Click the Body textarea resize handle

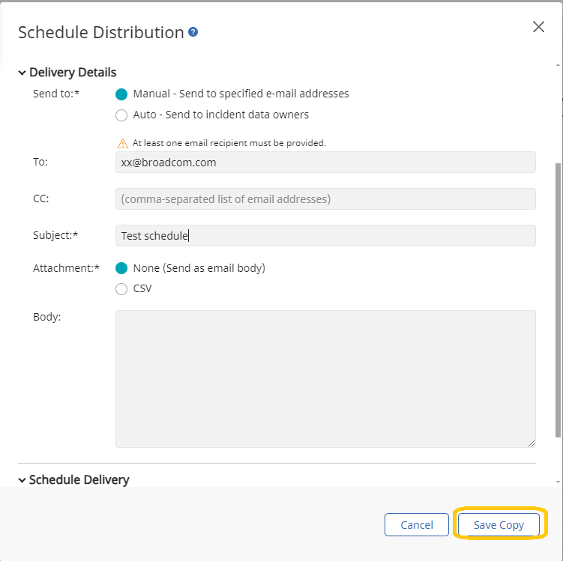coord(532,443)
